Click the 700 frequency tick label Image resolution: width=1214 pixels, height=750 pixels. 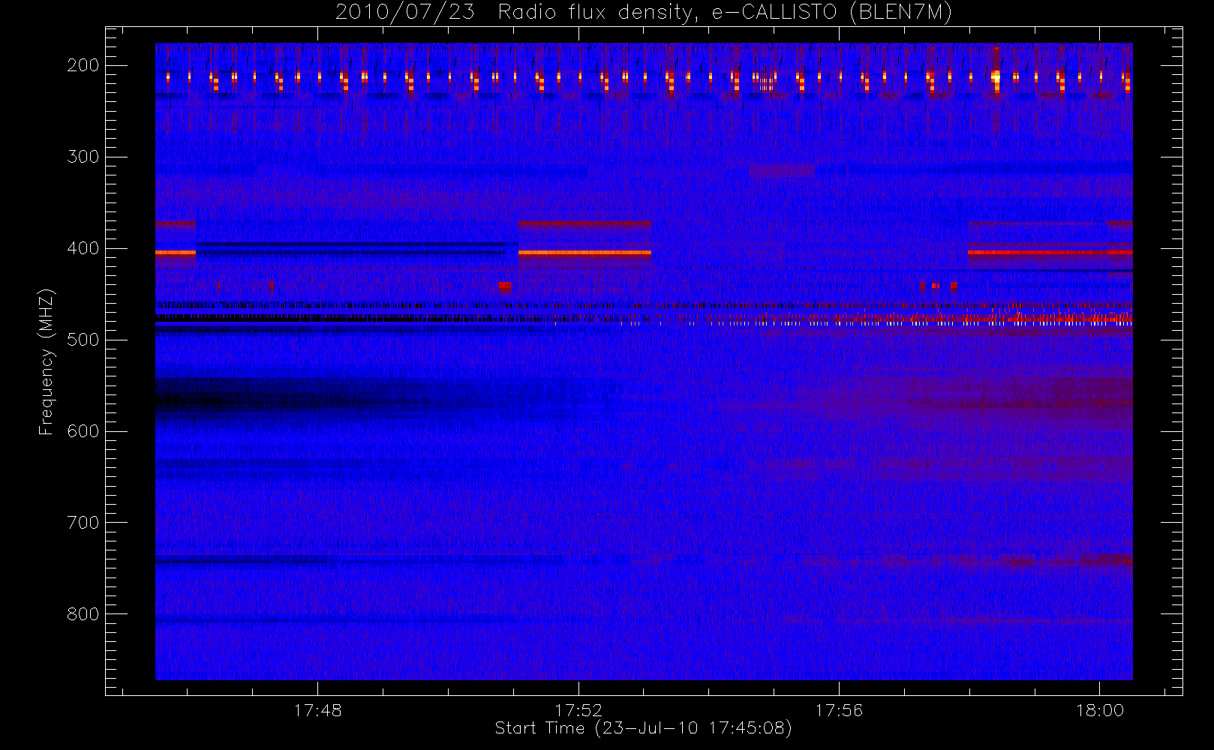(83, 523)
